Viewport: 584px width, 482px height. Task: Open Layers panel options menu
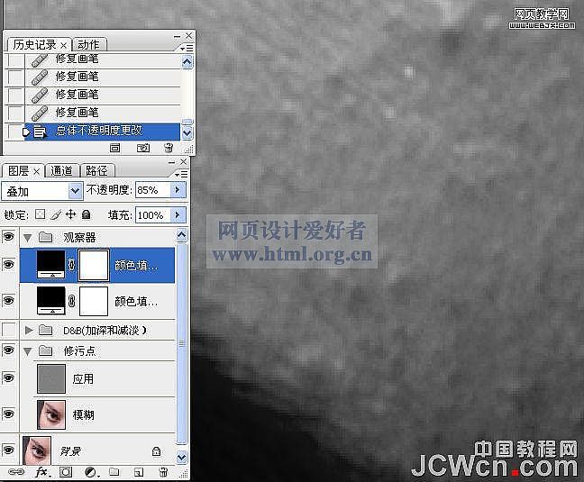pyautogui.click(x=181, y=174)
